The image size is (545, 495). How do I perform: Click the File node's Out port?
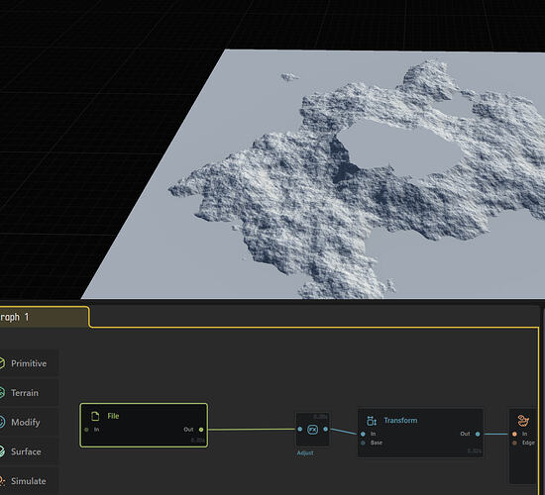coord(201,430)
